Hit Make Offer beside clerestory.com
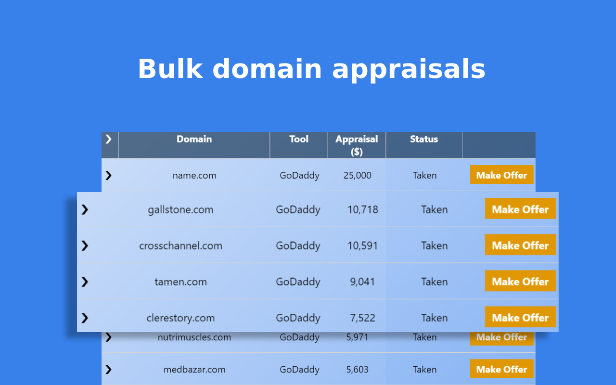 (x=520, y=318)
